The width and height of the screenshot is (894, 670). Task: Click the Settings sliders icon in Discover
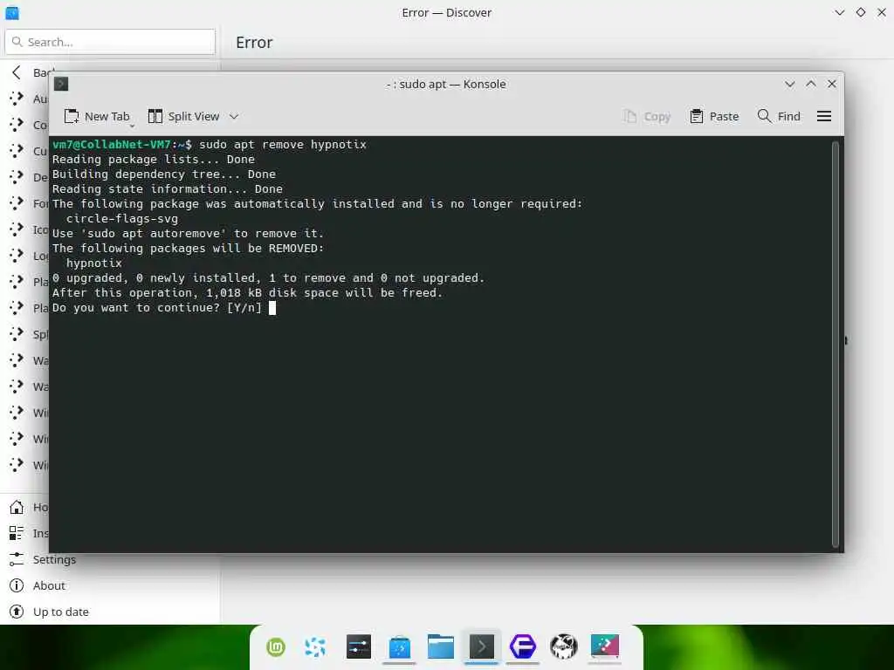coord(17,559)
